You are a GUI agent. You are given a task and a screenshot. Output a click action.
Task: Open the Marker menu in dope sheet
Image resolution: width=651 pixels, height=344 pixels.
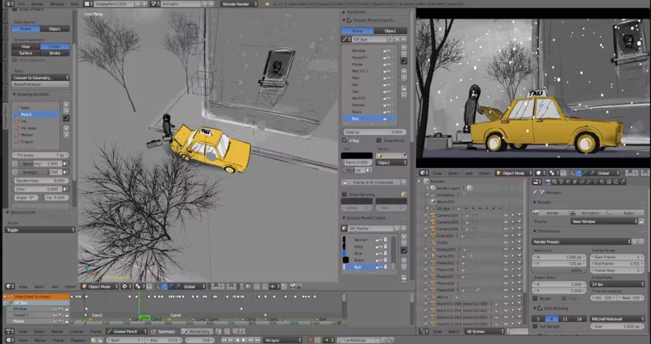(x=57, y=331)
